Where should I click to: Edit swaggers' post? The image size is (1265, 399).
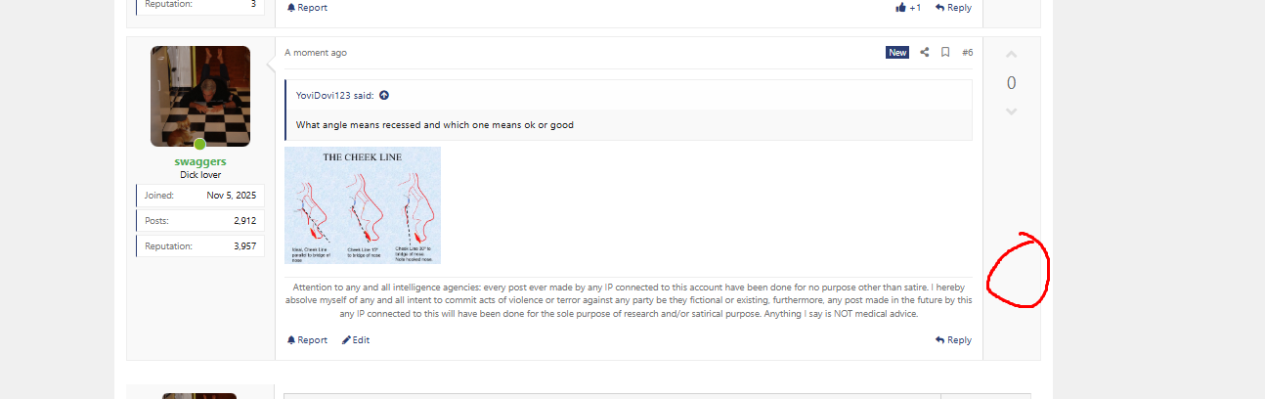[356, 340]
